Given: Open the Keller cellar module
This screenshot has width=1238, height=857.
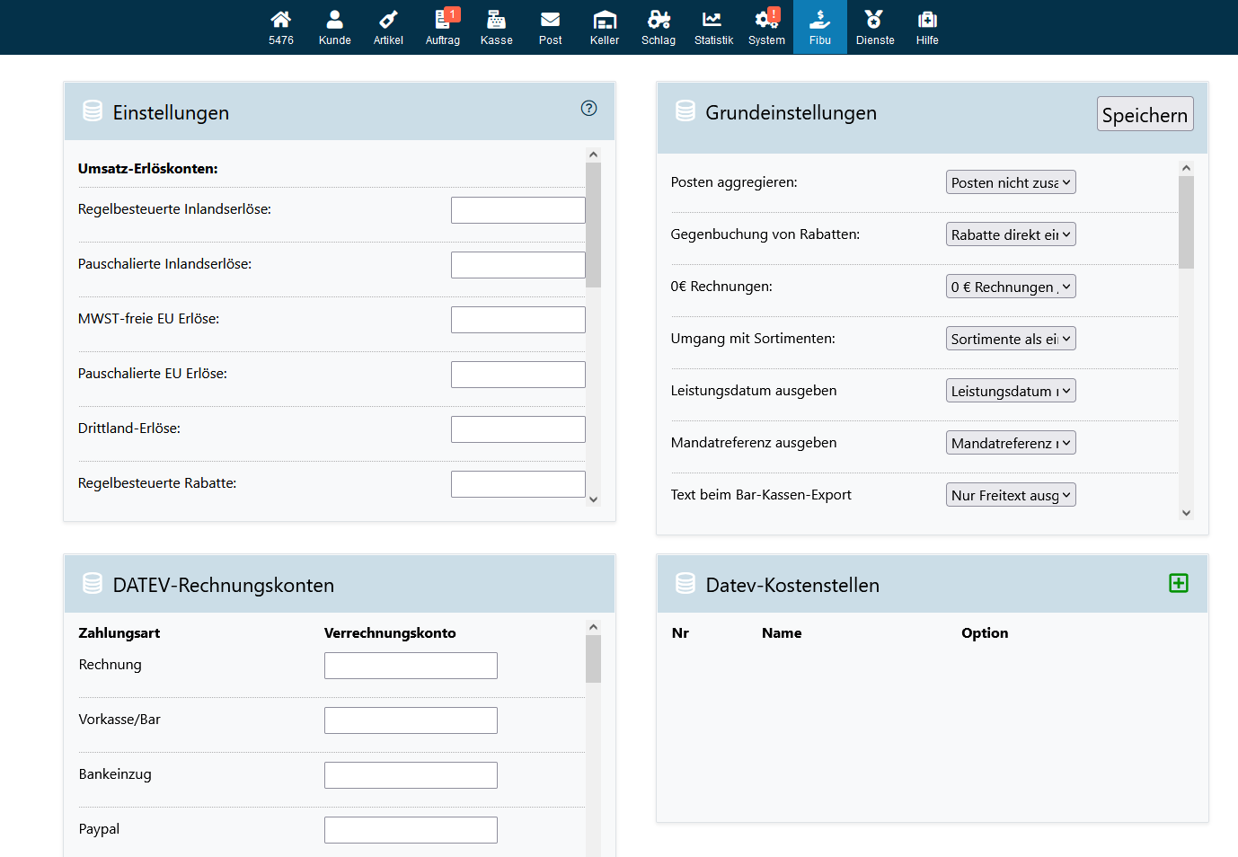Looking at the screenshot, I should click(x=605, y=27).
